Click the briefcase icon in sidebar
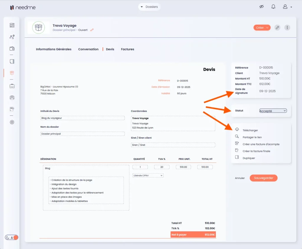 pyautogui.click(x=12, y=86)
